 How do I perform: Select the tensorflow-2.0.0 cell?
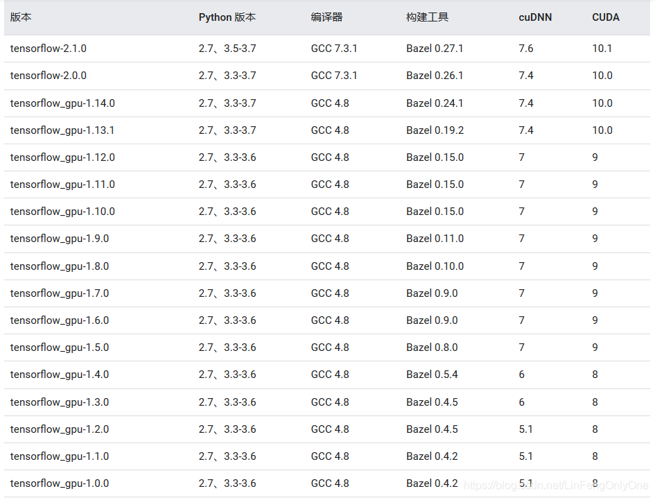pyautogui.click(x=49, y=76)
